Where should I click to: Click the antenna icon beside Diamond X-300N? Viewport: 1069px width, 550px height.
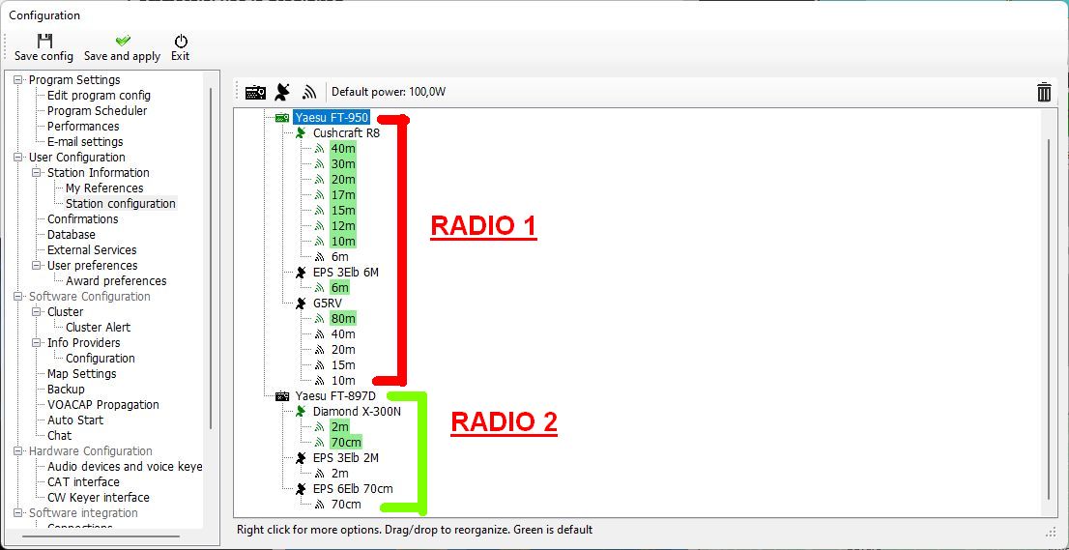point(300,412)
